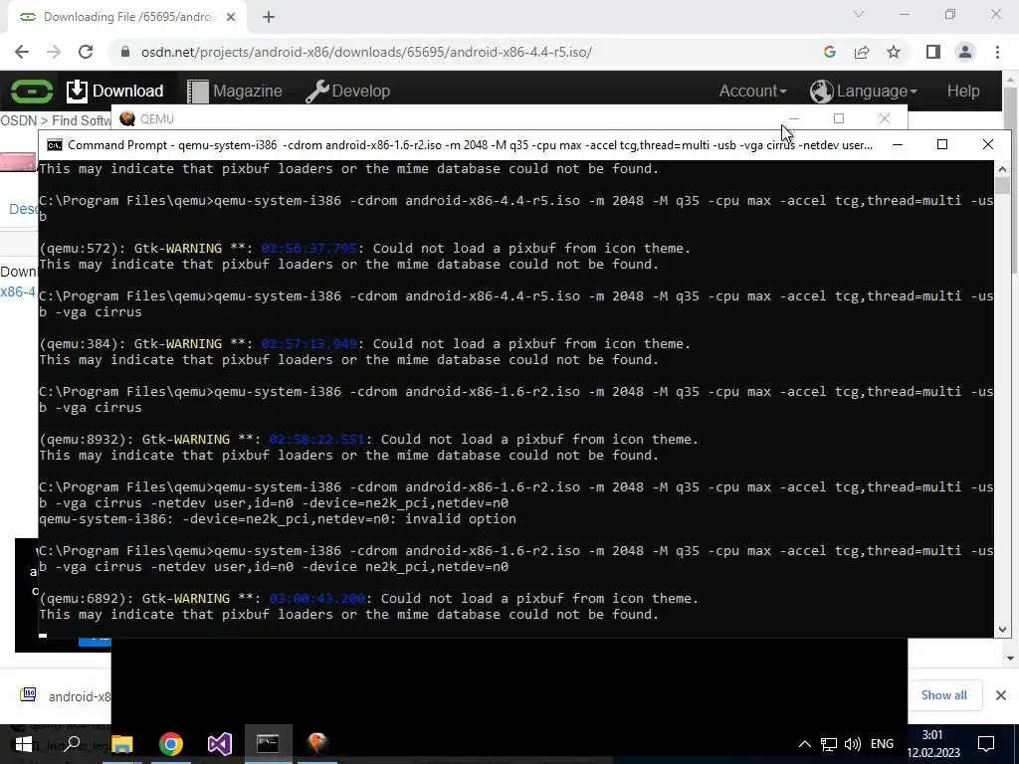The height and width of the screenshot is (764, 1019).
Task: Click Command Prompt scrollbar up arrow
Action: coord(1002,168)
